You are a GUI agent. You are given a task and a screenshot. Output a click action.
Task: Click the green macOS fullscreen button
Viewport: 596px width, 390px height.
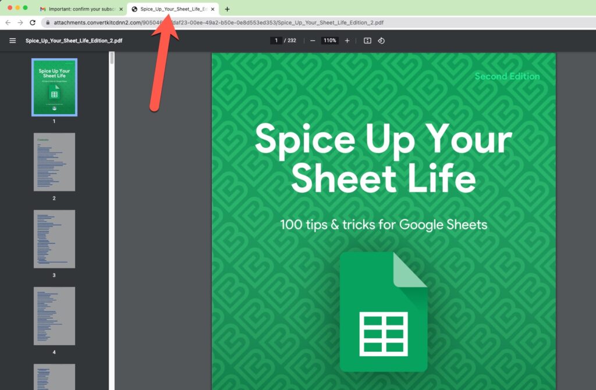tap(25, 8)
